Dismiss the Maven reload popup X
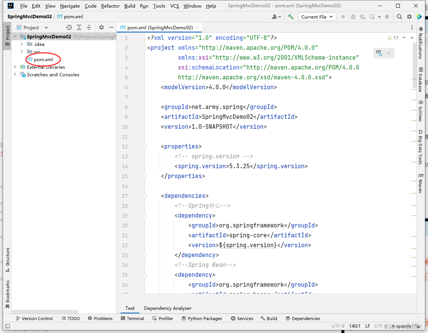The image size is (428, 333). coord(389,53)
